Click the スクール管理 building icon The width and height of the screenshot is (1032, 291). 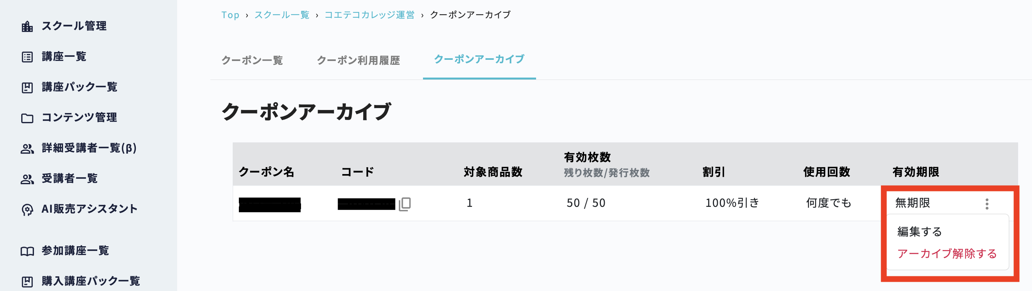pos(27,27)
